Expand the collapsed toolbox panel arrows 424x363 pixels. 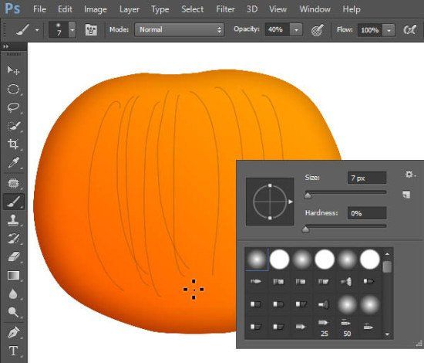5,46
